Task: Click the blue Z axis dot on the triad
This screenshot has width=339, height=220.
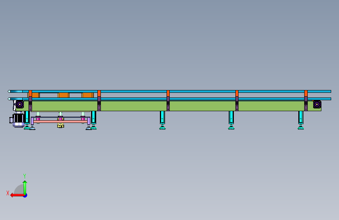Action: [25, 195]
